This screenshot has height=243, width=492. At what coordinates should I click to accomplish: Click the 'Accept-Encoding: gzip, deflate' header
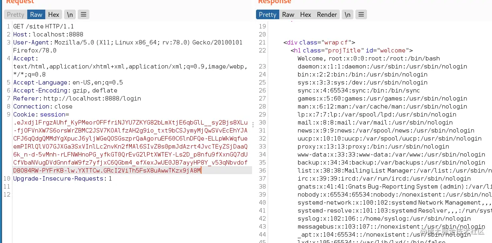65,90
